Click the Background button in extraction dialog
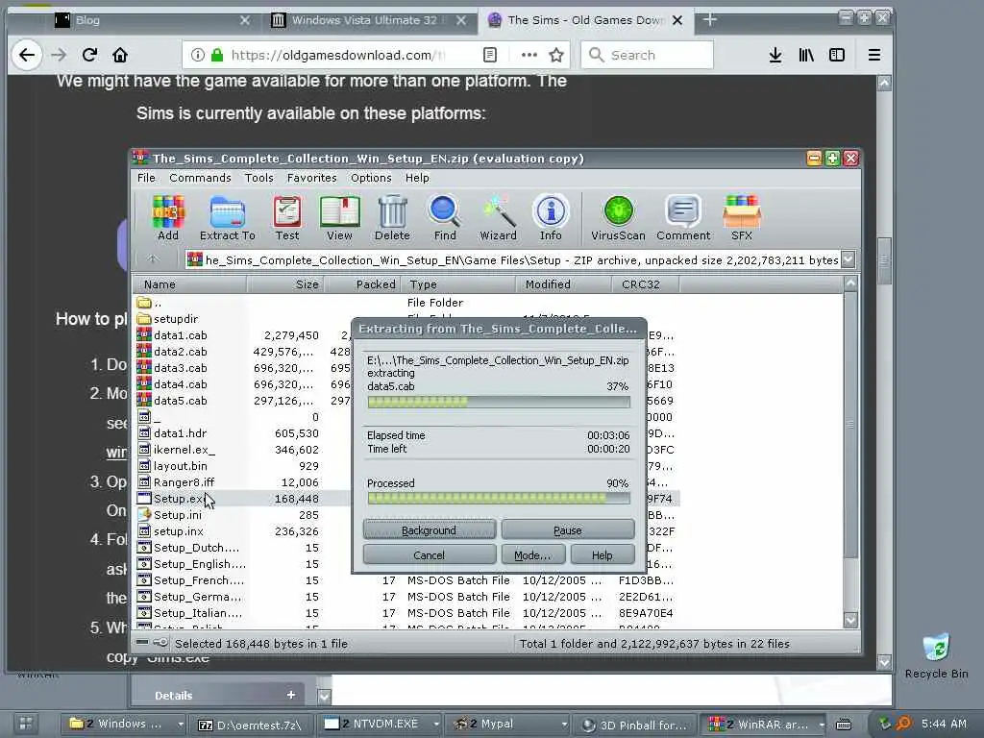Viewport: 984px width, 738px height. click(x=430, y=530)
